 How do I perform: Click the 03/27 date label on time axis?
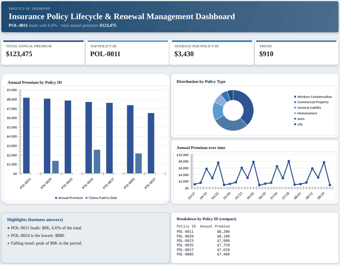coord(192,196)
